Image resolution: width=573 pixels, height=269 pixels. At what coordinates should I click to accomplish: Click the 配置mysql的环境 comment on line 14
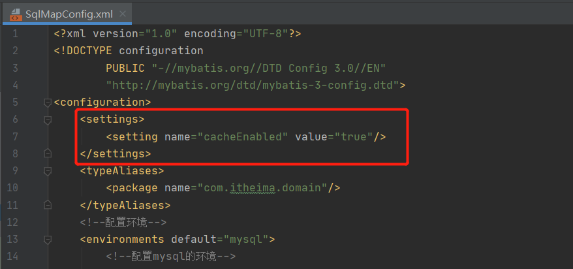tap(171, 257)
